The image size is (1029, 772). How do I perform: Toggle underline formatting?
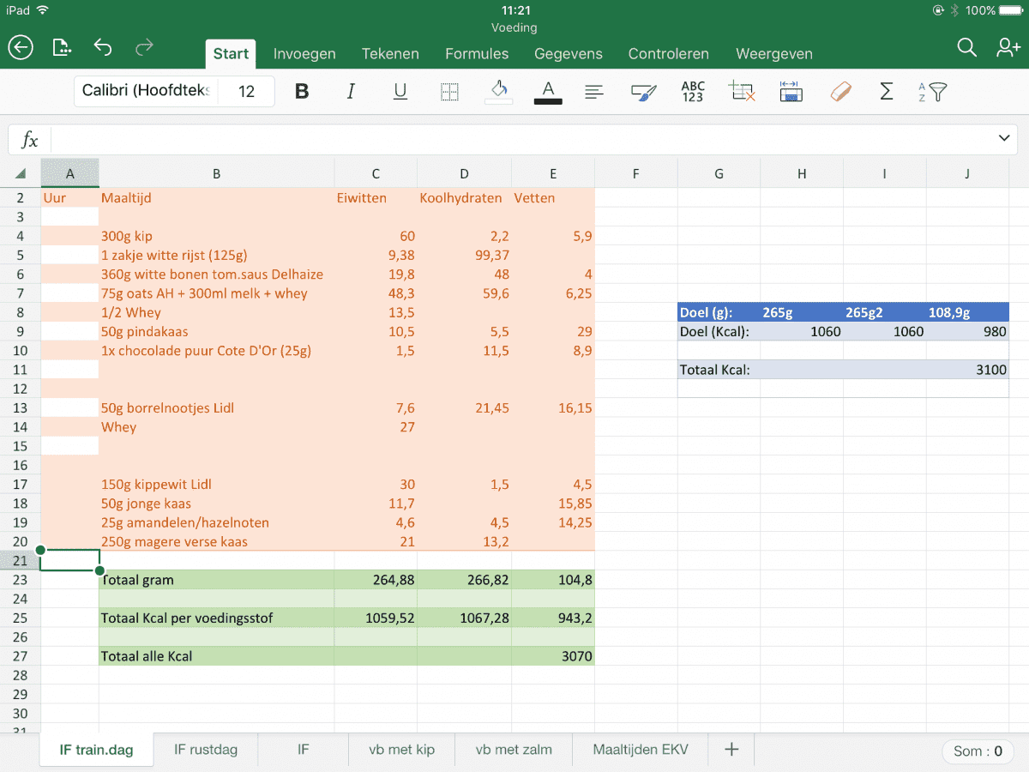point(400,92)
